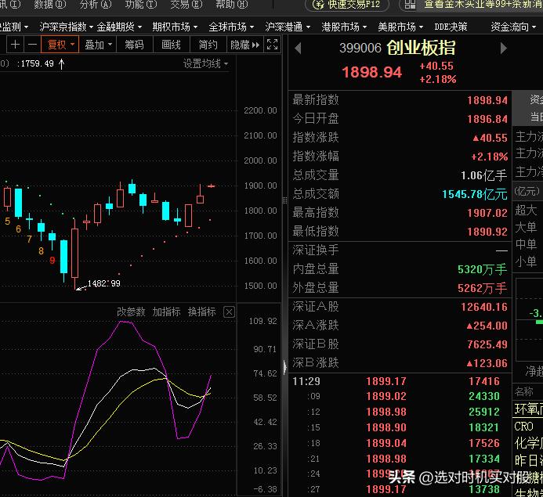
Task: Open the 功能(T) menu
Action: coord(140,5)
